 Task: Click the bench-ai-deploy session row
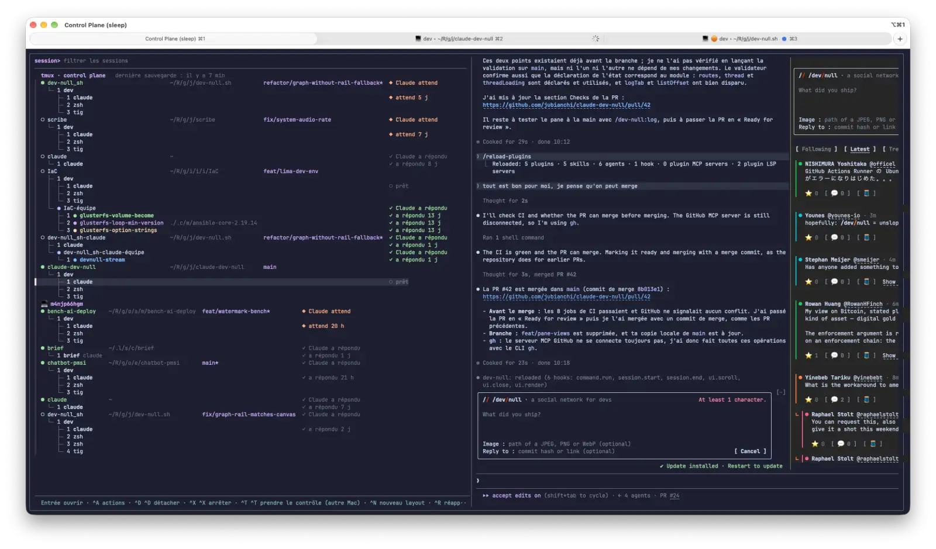coord(195,311)
